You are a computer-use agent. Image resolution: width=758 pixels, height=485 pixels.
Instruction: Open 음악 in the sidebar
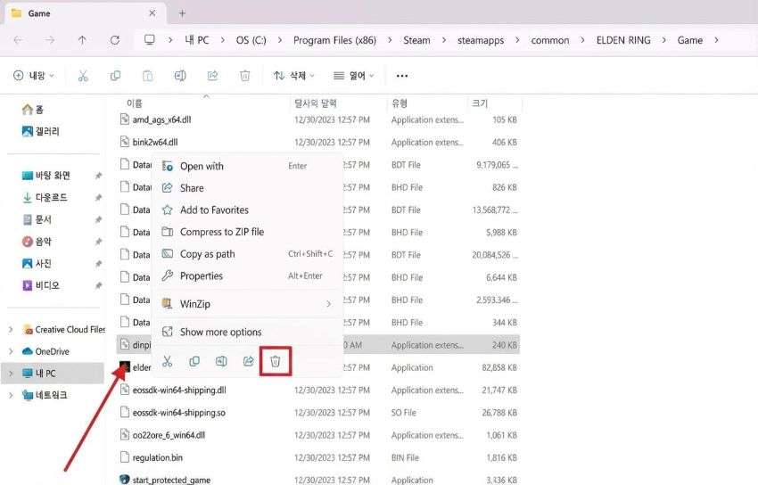(37, 242)
